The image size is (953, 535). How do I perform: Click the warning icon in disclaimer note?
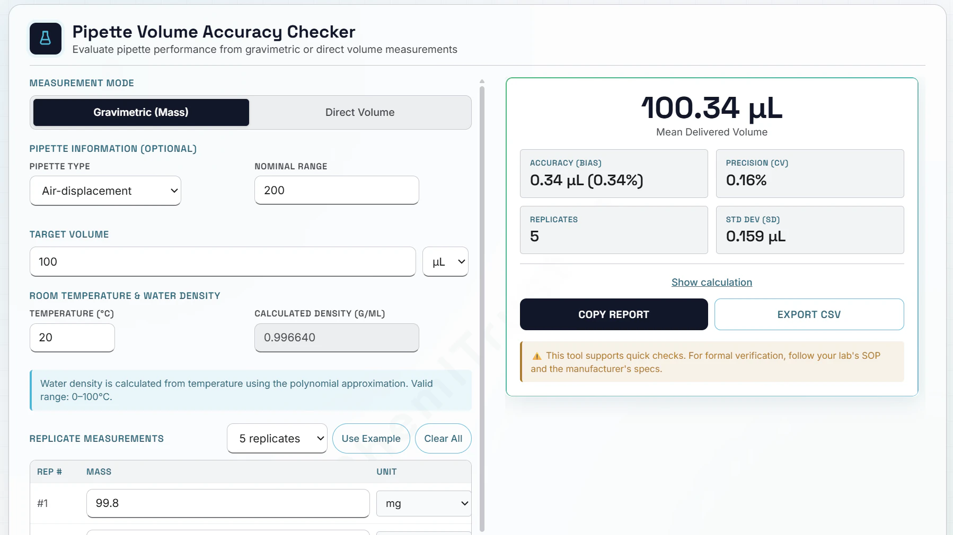click(536, 356)
